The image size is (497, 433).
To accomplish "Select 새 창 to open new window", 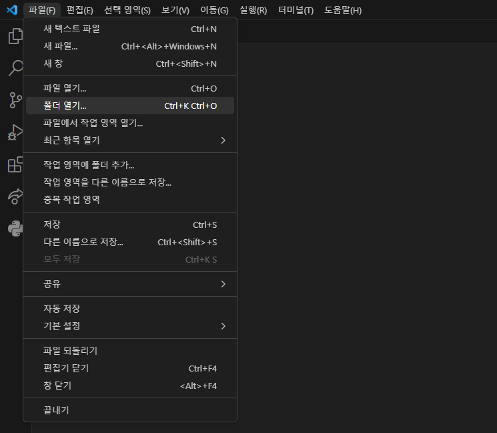I will [x=130, y=63].
